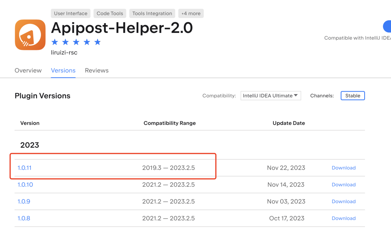
Task: Click the compatibility range for version 1.0.10
Action: pyautogui.click(x=169, y=185)
